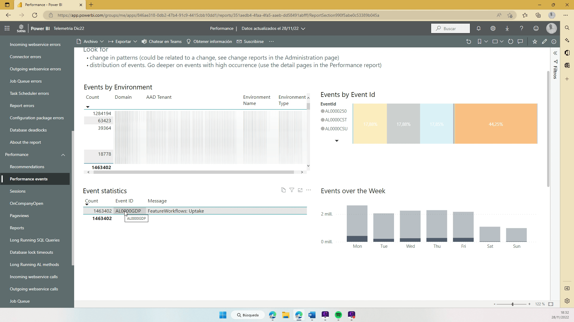Click the pencil edit icon
The width and height of the screenshot is (574, 322).
pyautogui.click(x=544, y=42)
